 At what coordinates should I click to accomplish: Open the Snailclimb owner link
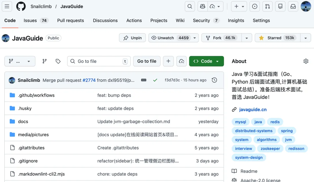point(41,6)
